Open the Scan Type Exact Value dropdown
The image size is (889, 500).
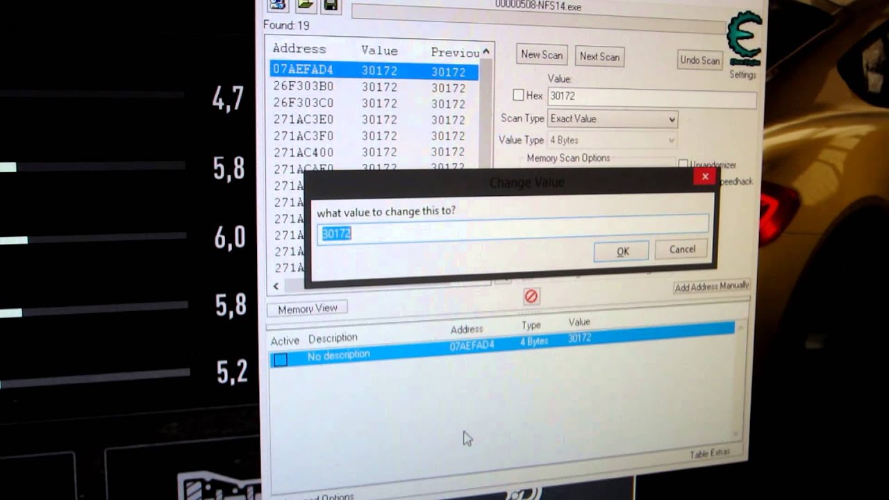click(x=613, y=119)
